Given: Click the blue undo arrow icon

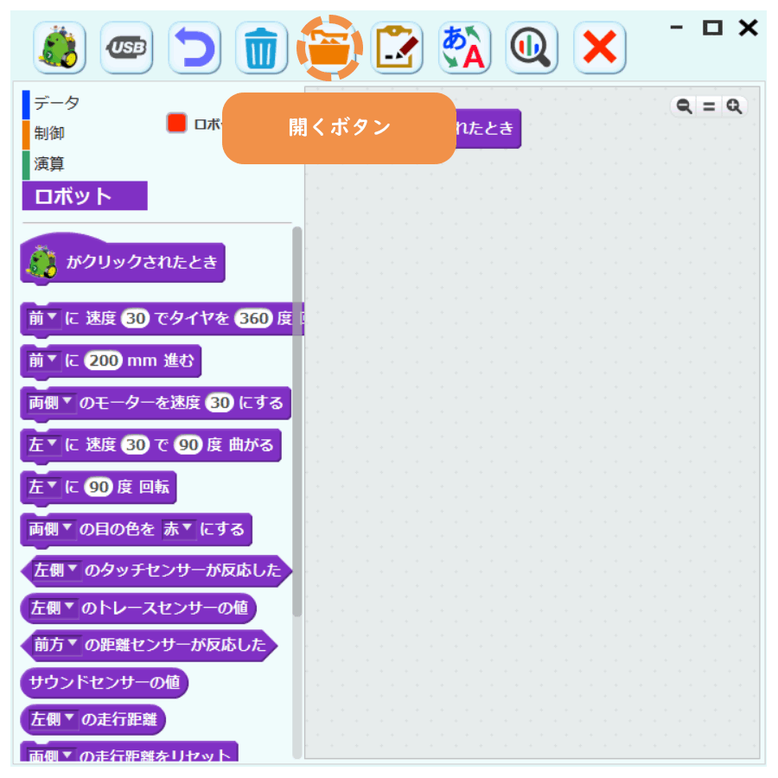Looking at the screenshot, I should coord(194,48).
